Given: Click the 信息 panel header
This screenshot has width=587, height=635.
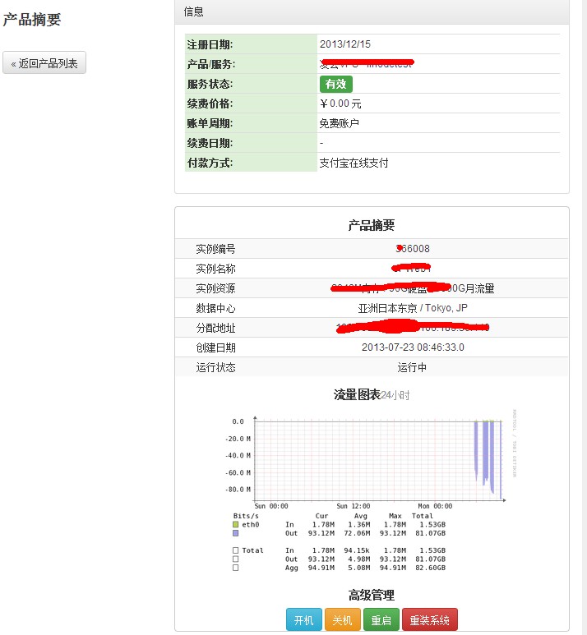Looking at the screenshot, I should coord(372,12).
